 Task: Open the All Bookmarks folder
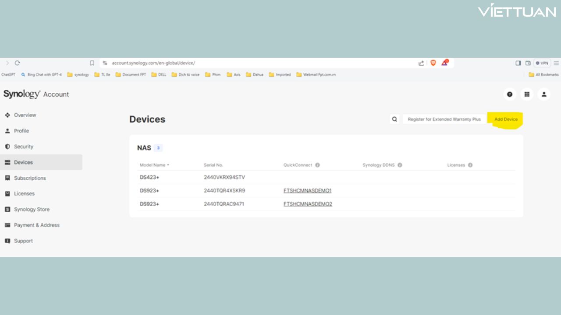point(543,75)
